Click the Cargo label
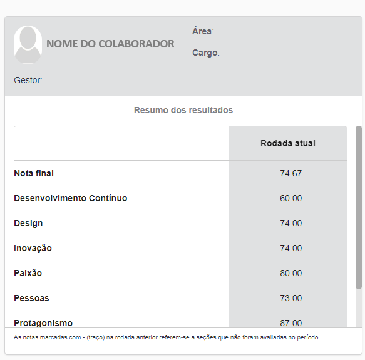 click(x=206, y=52)
